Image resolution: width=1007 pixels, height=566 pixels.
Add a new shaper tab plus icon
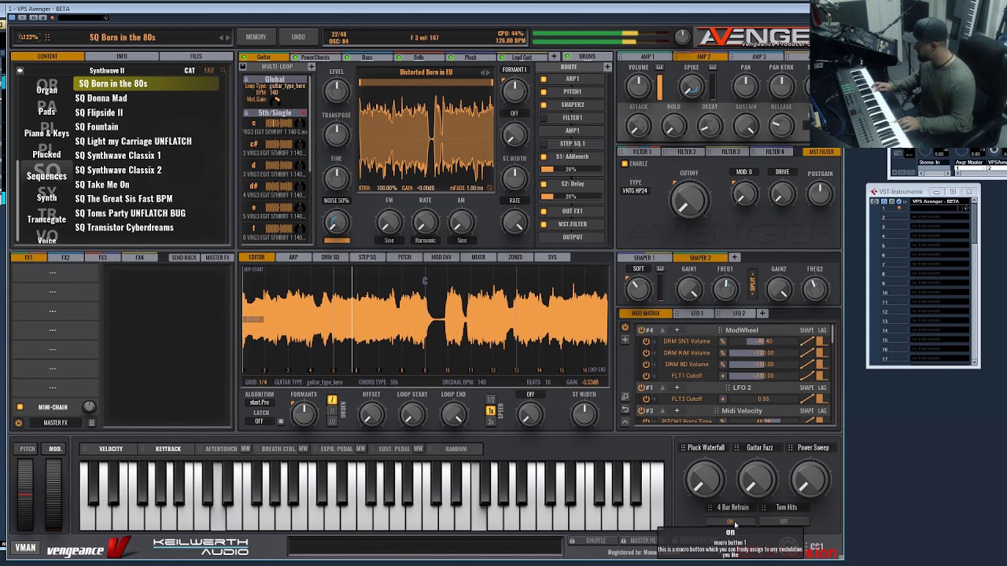point(734,257)
